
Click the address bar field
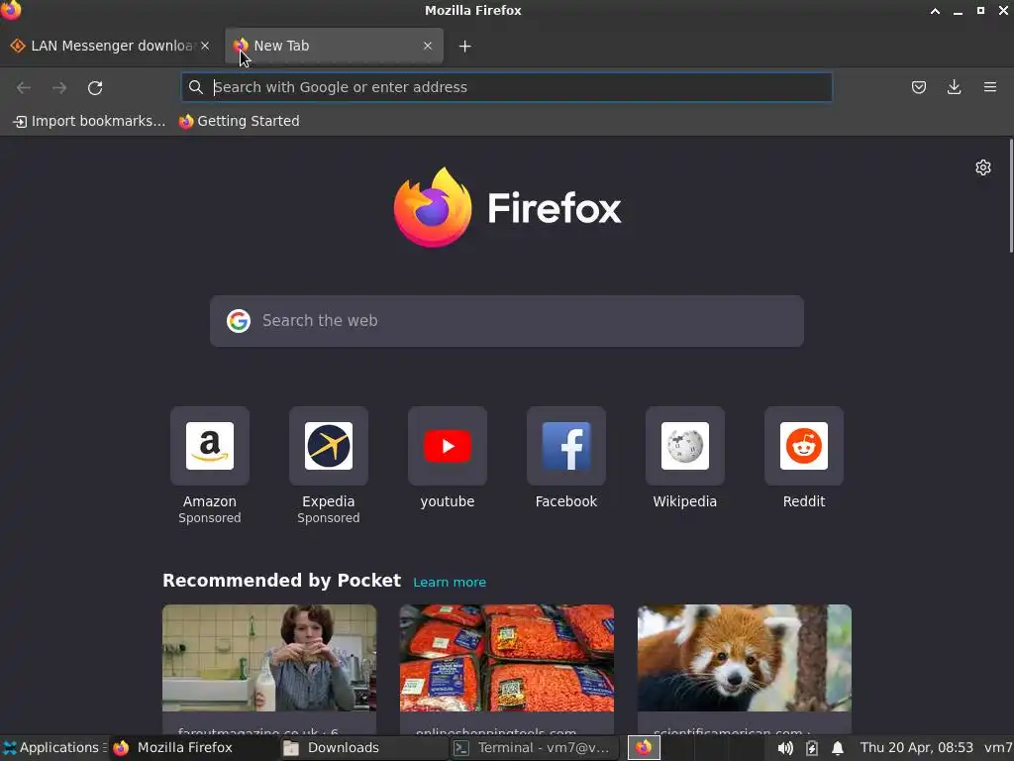click(506, 87)
